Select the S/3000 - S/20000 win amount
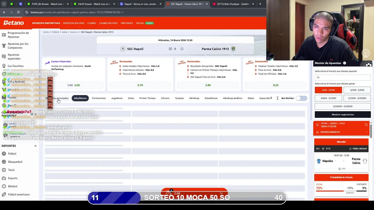The height and width of the screenshot is (210, 374). click(357, 98)
